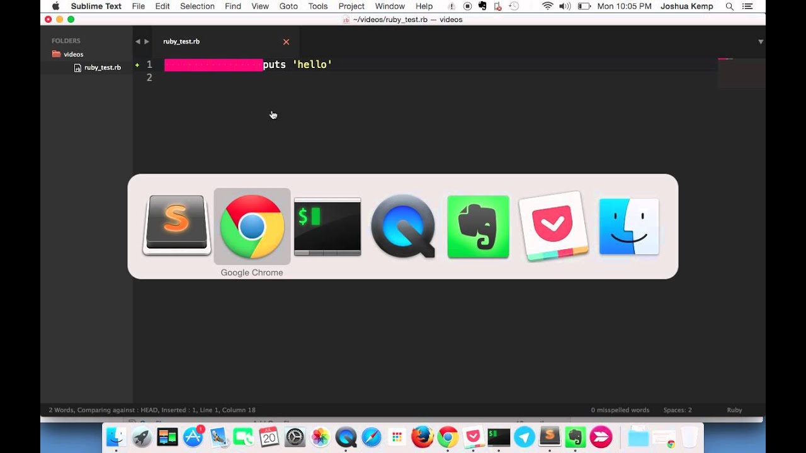Image resolution: width=806 pixels, height=453 pixels.
Task: Open the Help menu
Action: pos(424,6)
